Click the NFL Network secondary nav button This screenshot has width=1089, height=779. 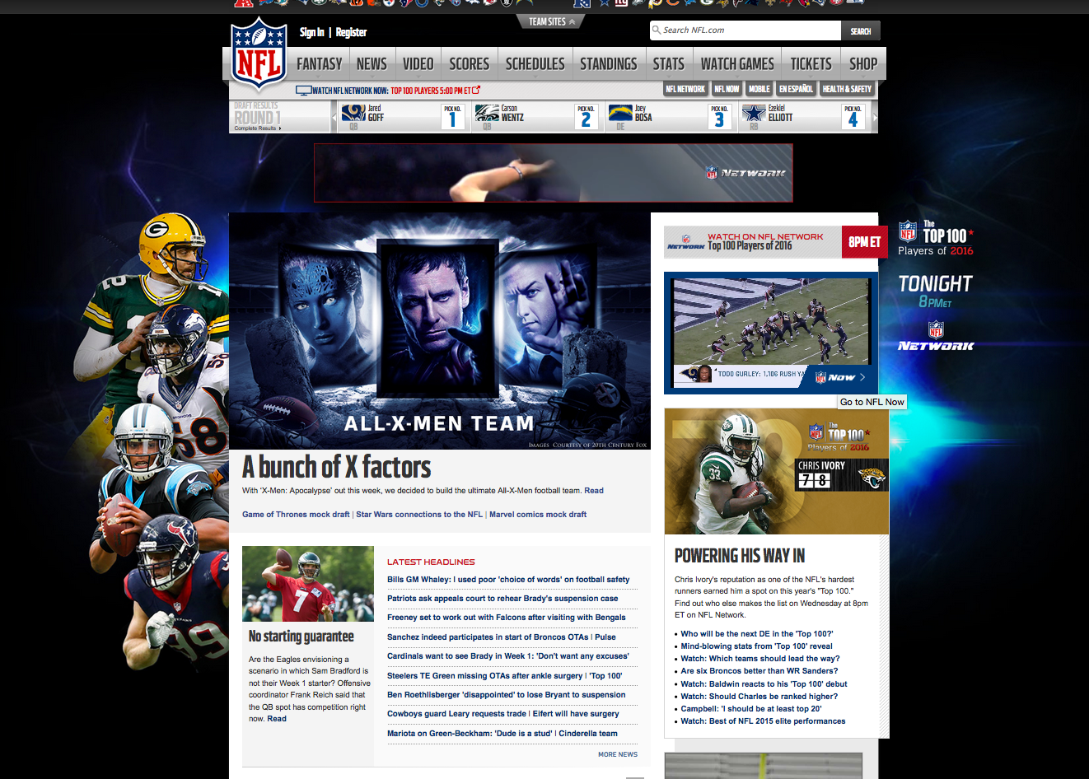(x=685, y=89)
